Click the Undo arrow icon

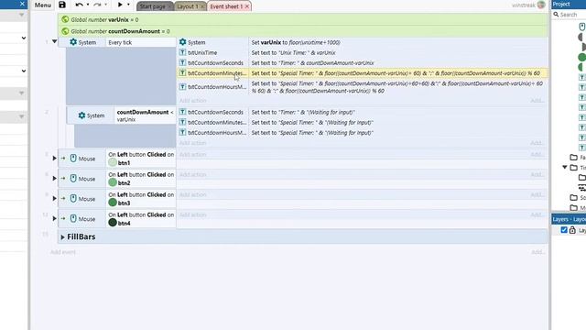pyautogui.click(x=79, y=5)
